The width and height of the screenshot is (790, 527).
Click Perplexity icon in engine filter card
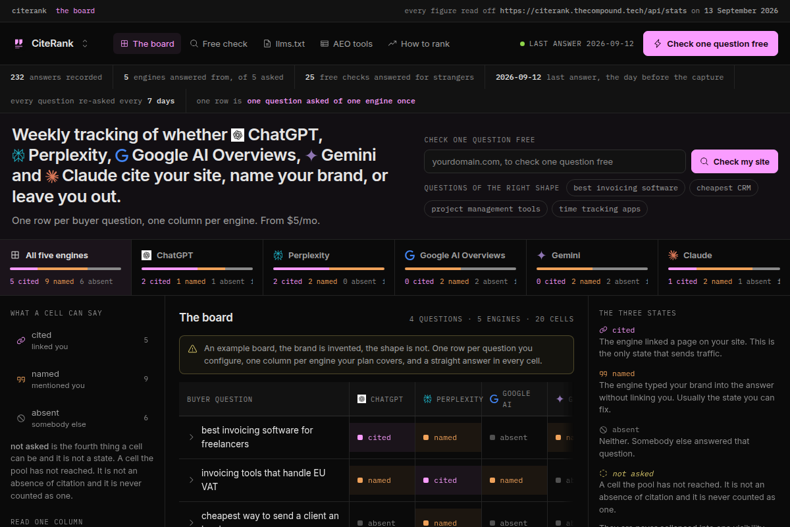[x=278, y=255]
